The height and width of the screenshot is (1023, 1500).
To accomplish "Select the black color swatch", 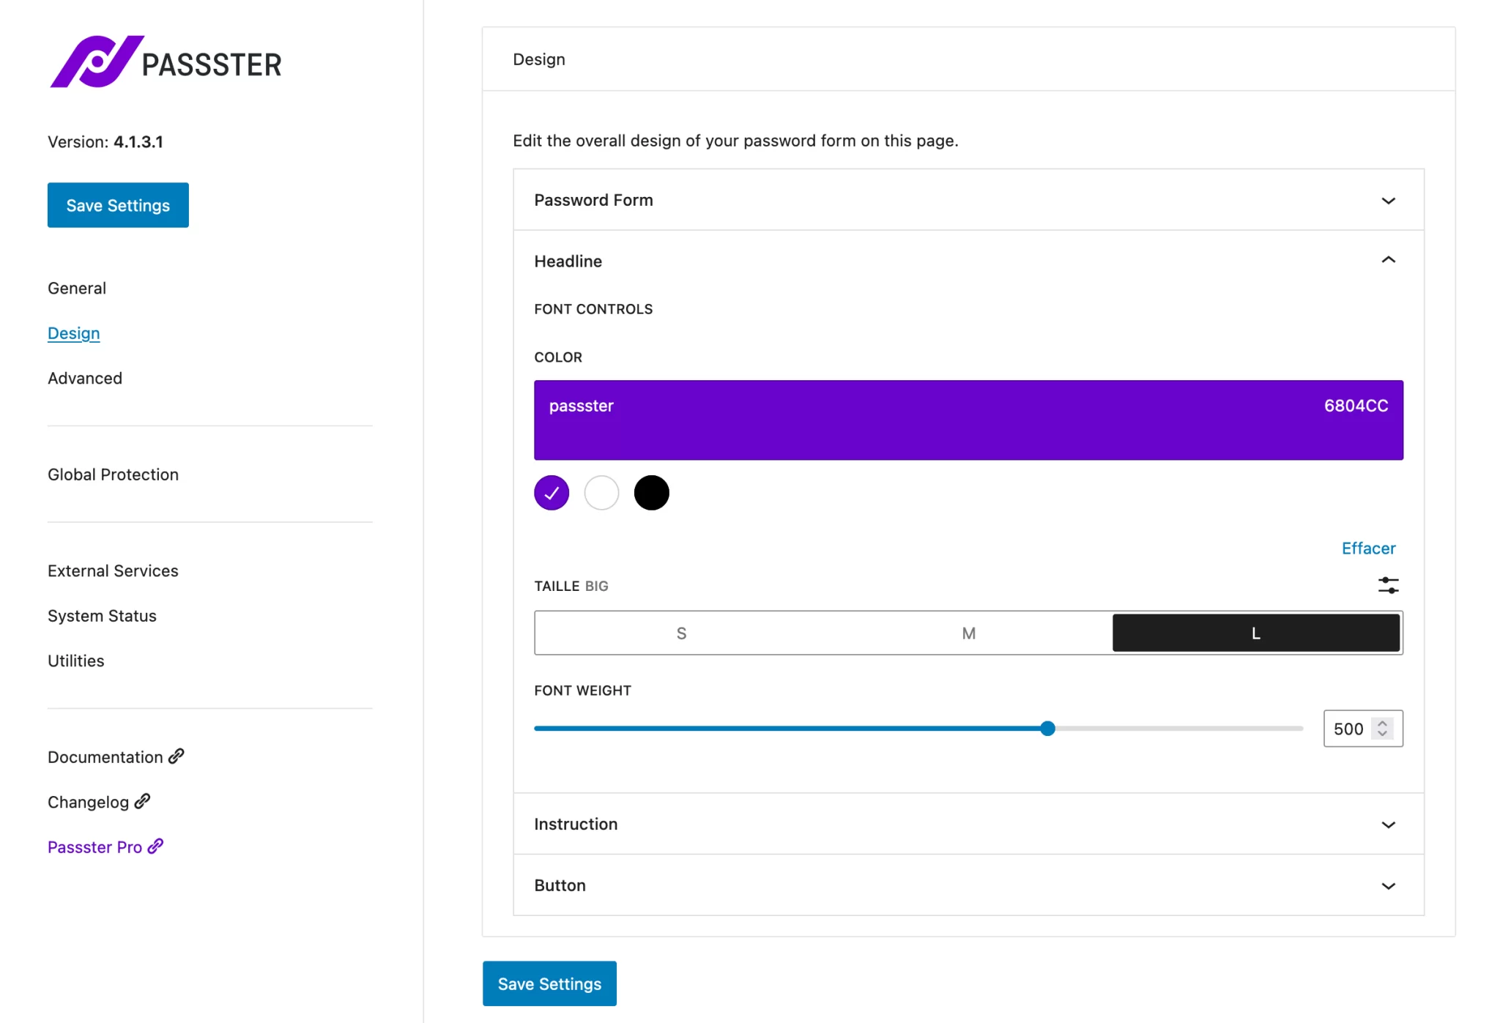I will tap(652, 492).
